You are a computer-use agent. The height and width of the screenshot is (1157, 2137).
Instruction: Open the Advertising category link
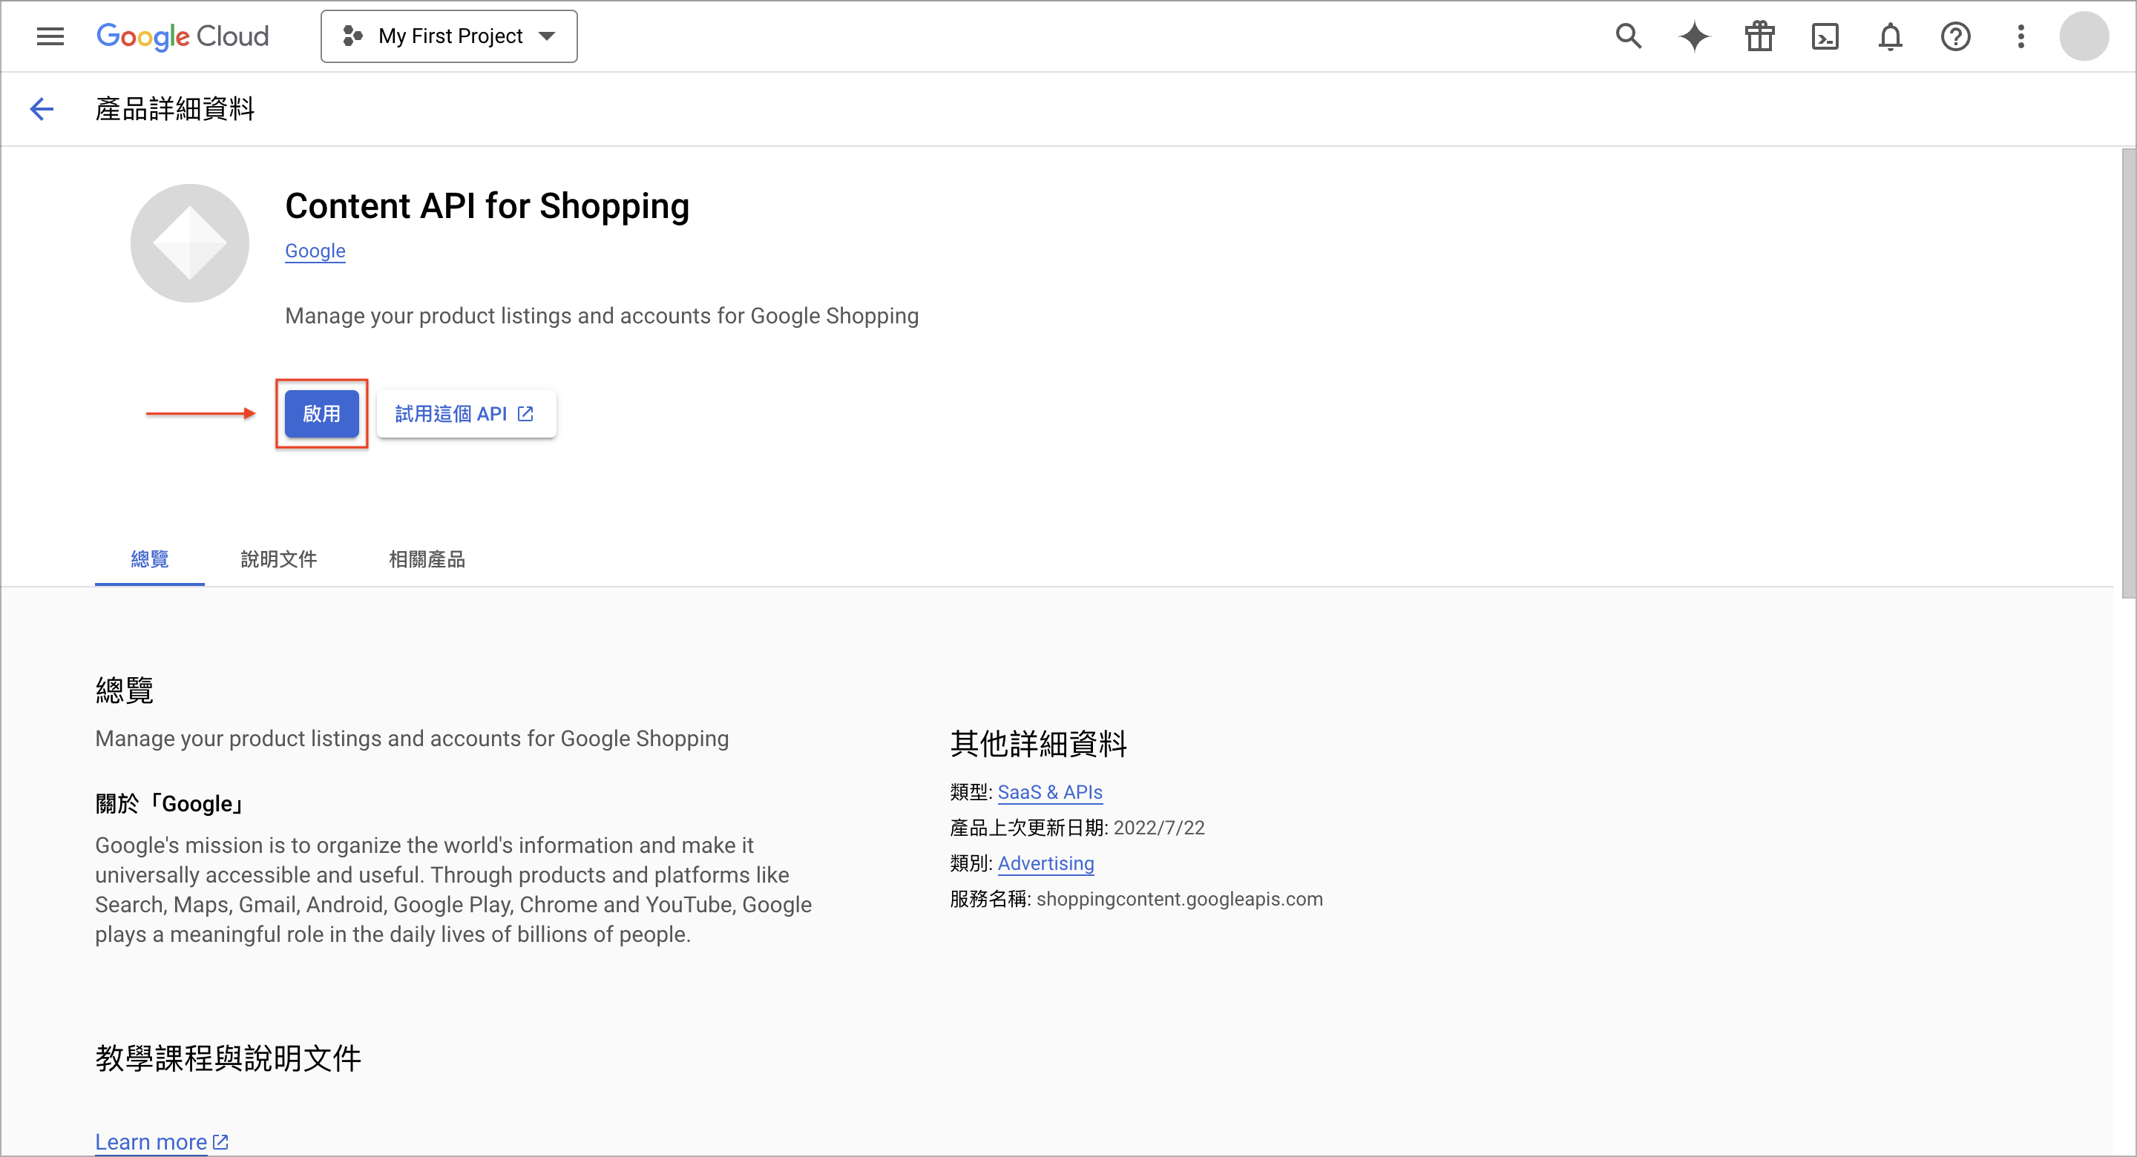[x=1045, y=863]
